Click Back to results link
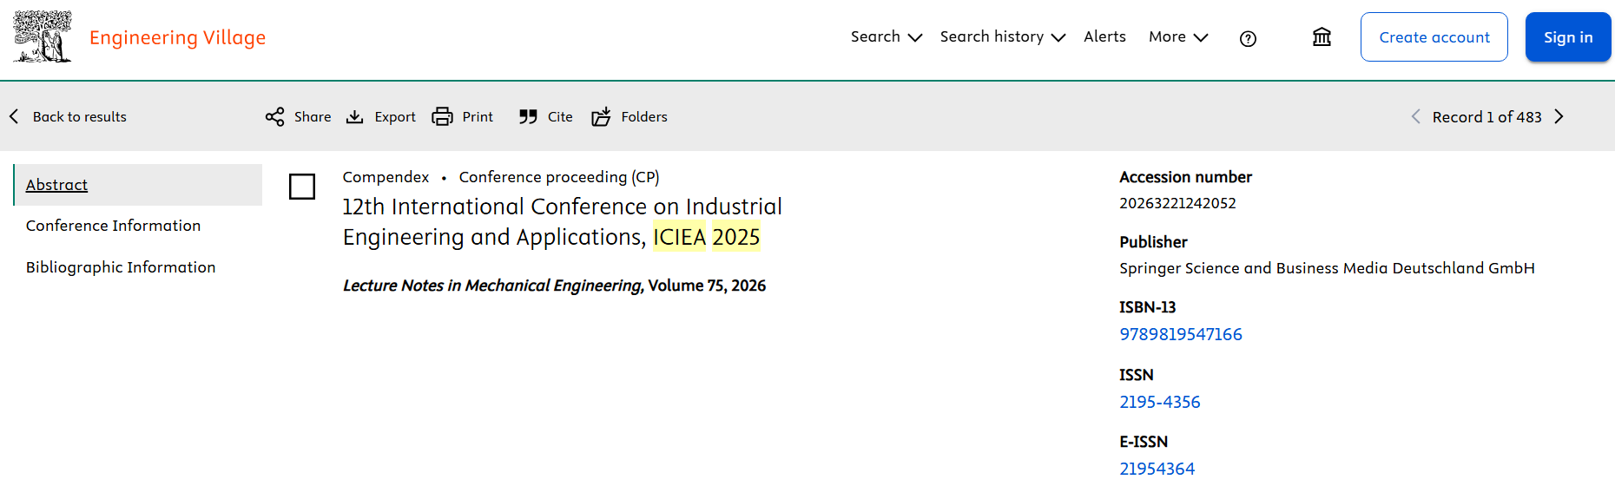 tap(80, 117)
